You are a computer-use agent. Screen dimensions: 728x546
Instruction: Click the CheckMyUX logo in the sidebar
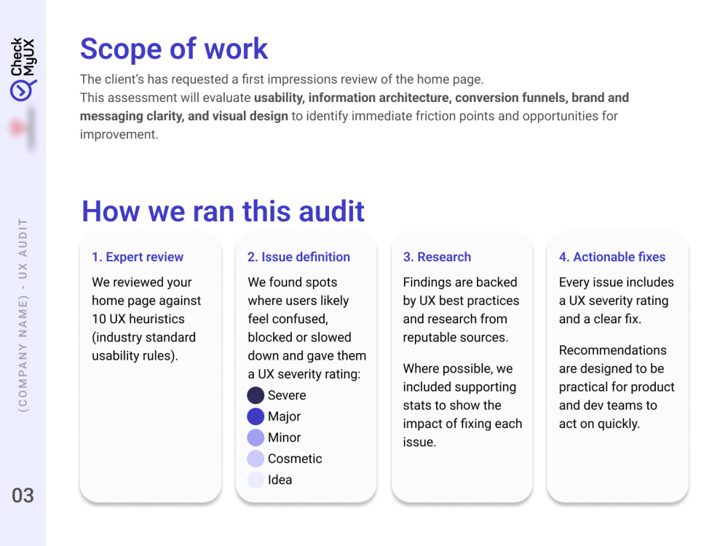click(x=23, y=69)
